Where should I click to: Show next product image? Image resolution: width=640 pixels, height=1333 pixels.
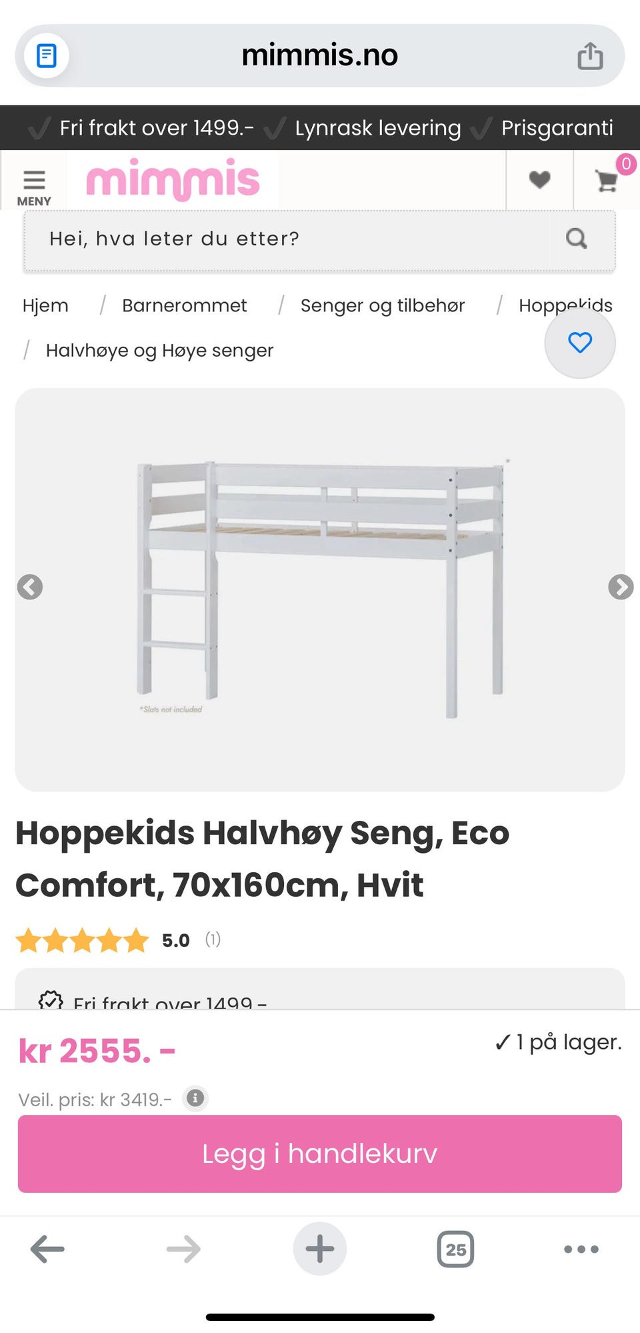coord(620,587)
